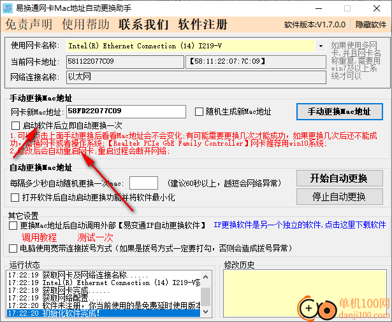Click 测试一次 link

coord(95,237)
